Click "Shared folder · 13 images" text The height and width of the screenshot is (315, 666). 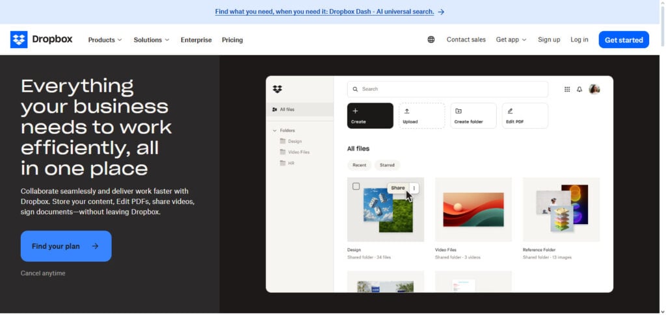547,257
